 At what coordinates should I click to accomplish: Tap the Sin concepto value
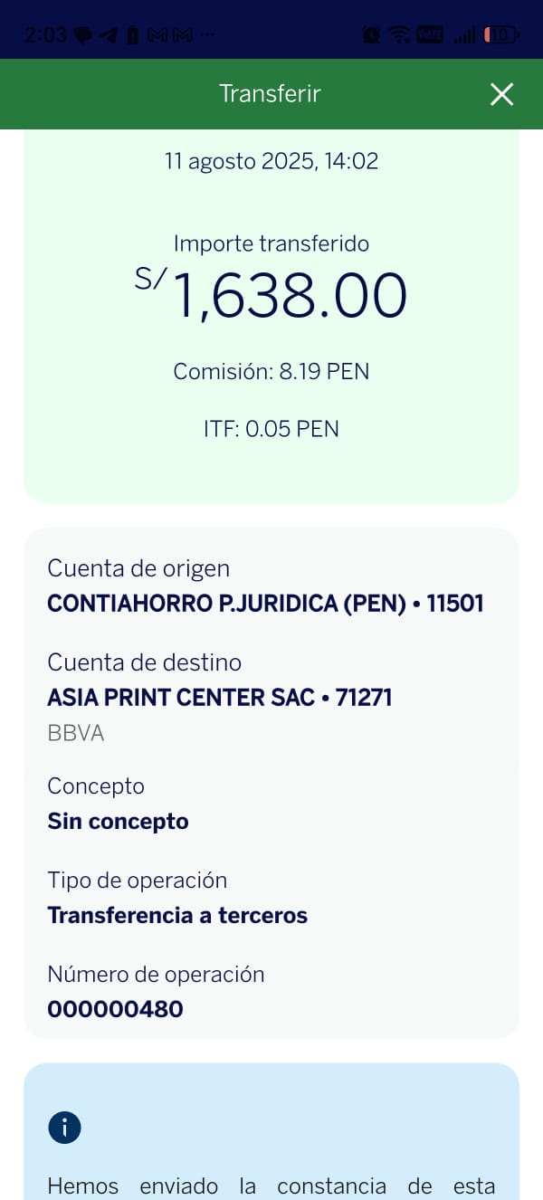coord(118,822)
